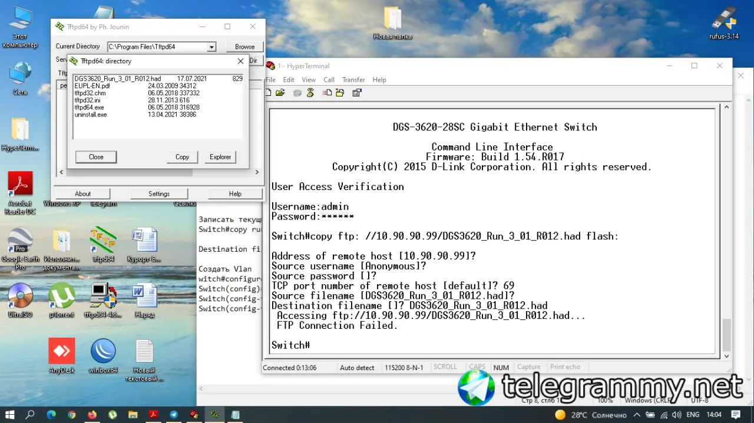Open the HyperTerminal View menu
The height and width of the screenshot is (423, 754).
coord(309,80)
